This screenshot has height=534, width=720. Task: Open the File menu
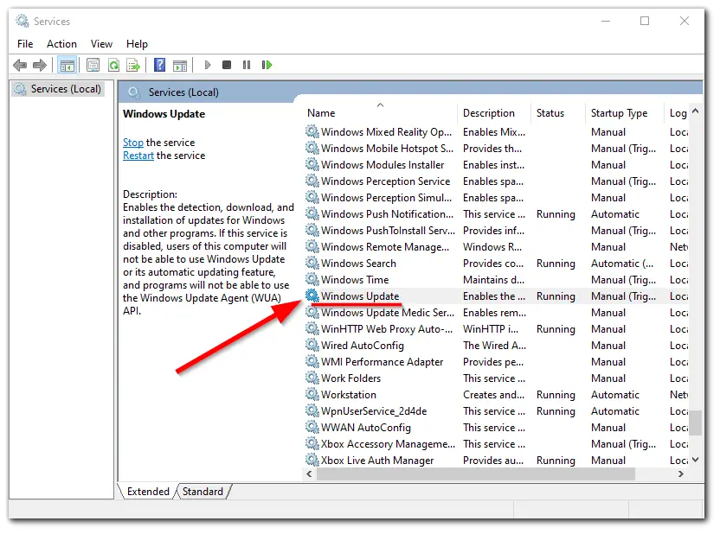click(25, 44)
